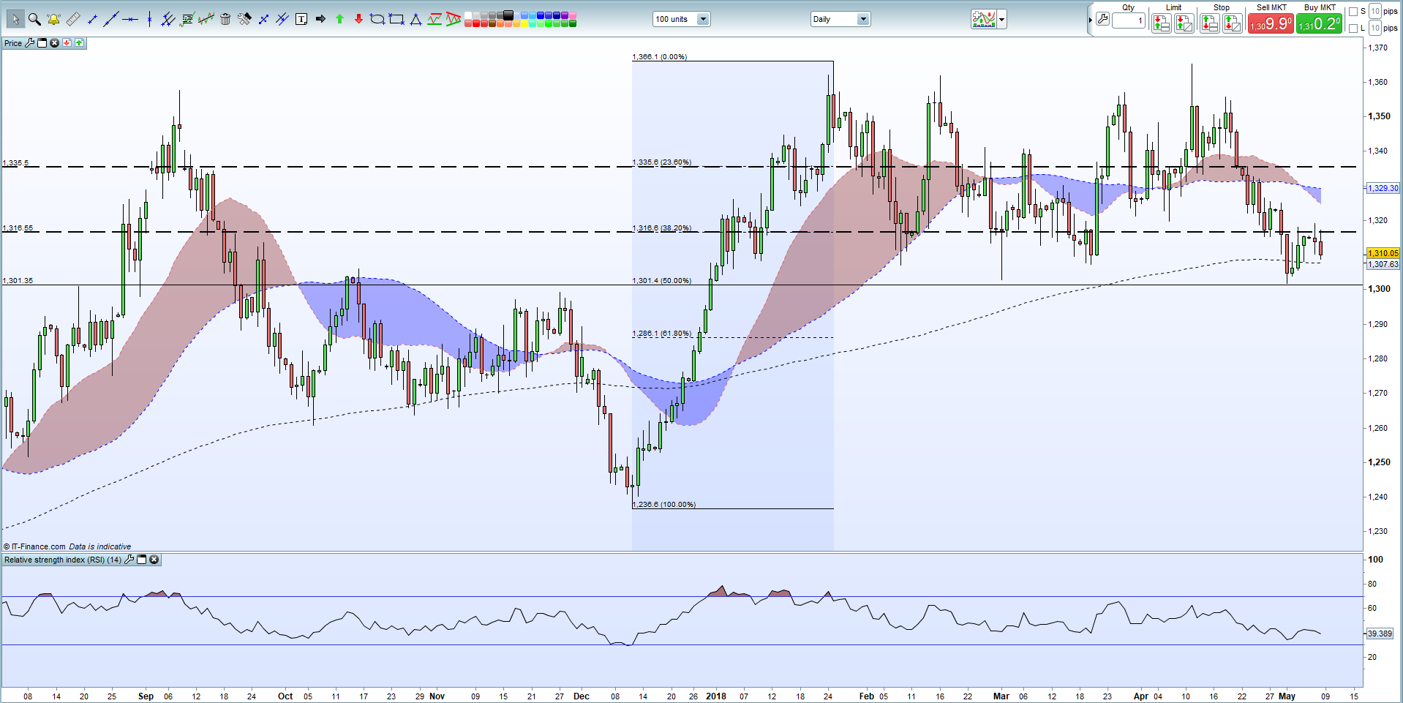The width and height of the screenshot is (1403, 703).
Task: Select the regression channel tool
Action: (206, 19)
